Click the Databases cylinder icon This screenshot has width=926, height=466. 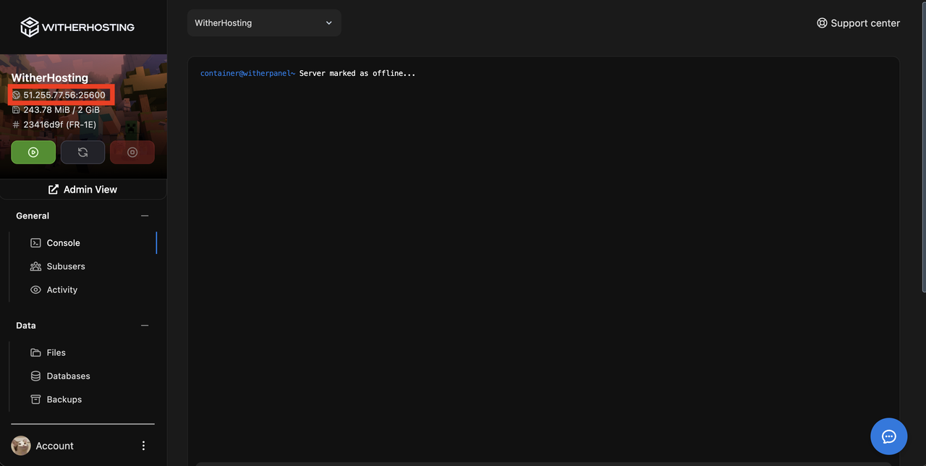click(35, 376)
